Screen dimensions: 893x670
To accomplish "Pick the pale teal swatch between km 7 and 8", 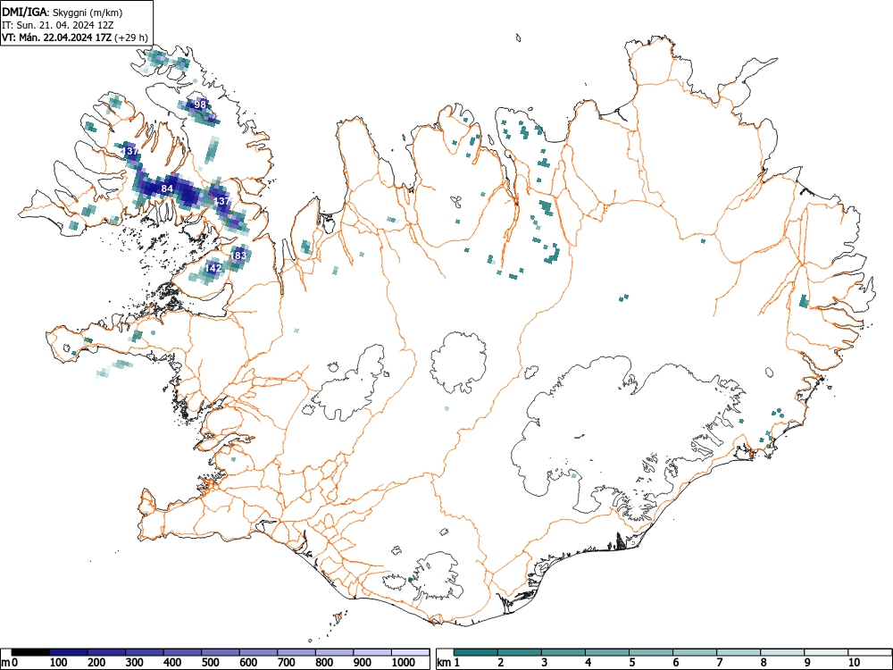I will pyautogui.click(x=739, y=652).
